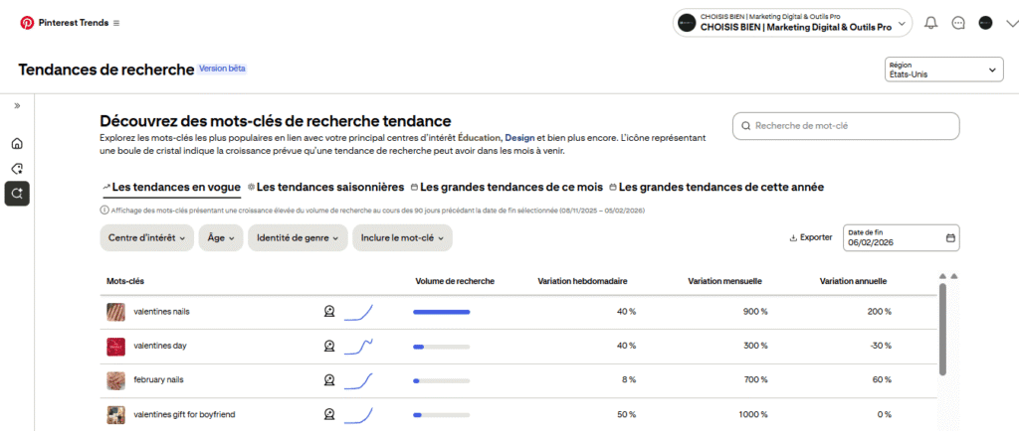Viewport: 1019px width, 431px height.
Task: Click the search volume bar for february nails
Action: click(441, 381)
